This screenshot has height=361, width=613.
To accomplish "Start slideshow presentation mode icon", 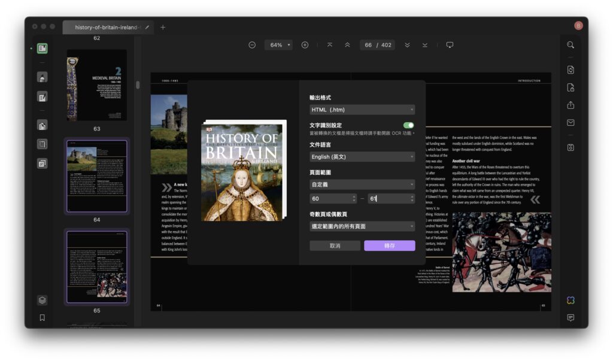I will click(x=450, y=45).
